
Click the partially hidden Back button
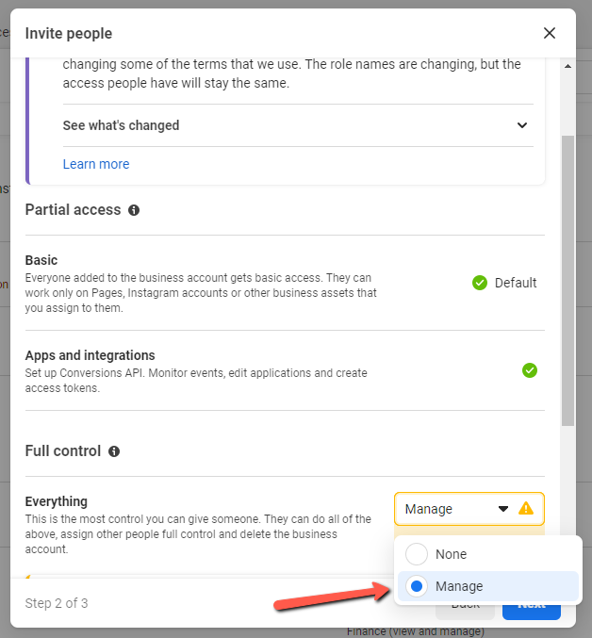(465, 607)
